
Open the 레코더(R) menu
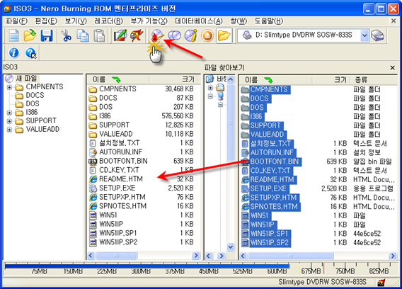109,21
